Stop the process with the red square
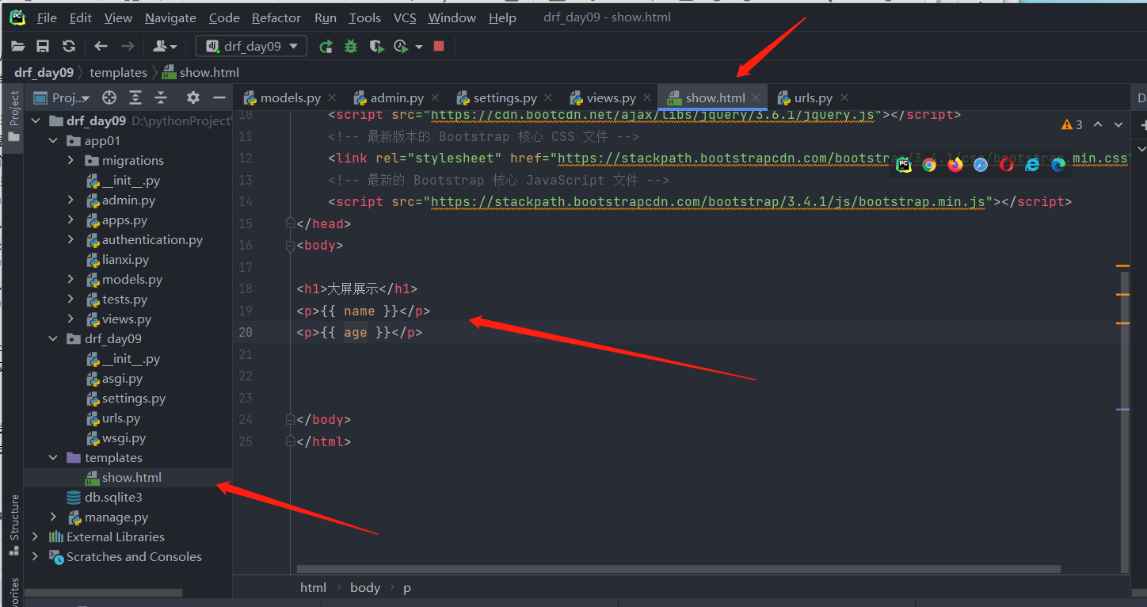1147x607 pixels. 439,47
